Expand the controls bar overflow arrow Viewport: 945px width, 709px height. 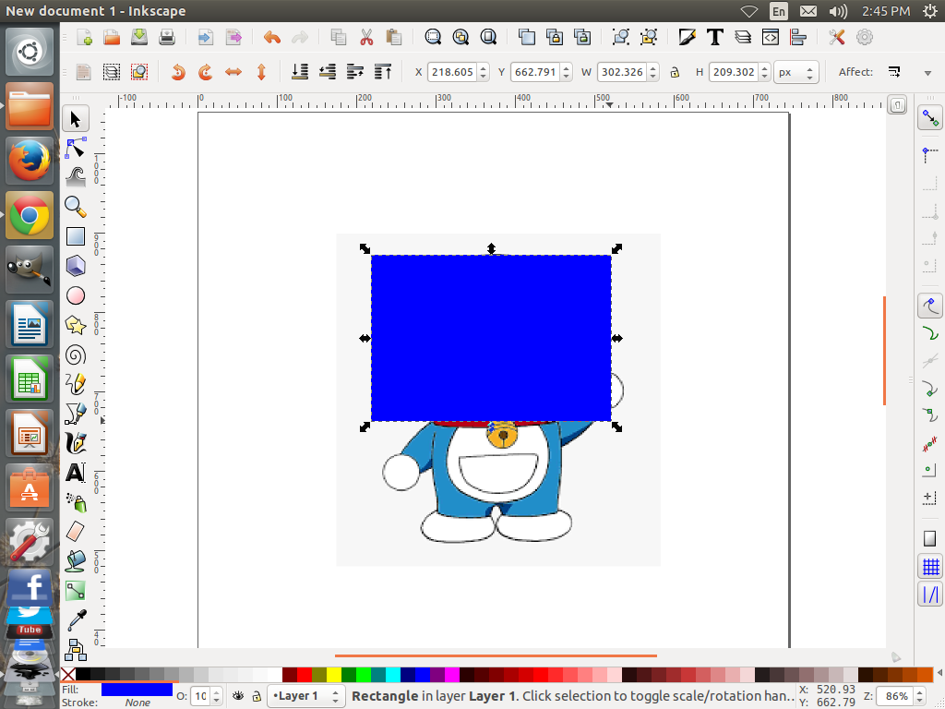pyautogui.click(x=927, y=73)
